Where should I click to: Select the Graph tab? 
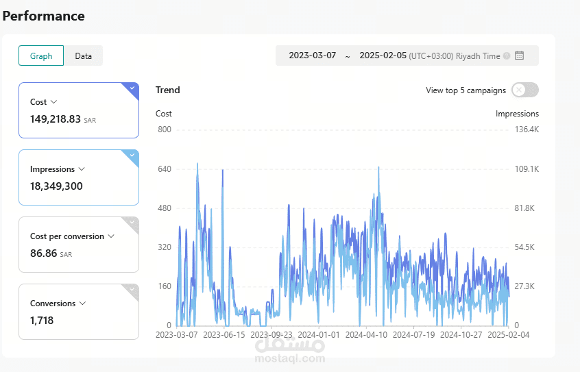pos(41,56)
